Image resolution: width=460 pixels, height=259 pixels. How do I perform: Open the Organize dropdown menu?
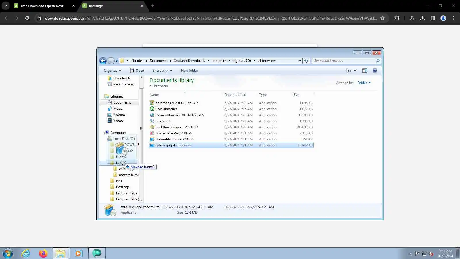tap(112, 71)
